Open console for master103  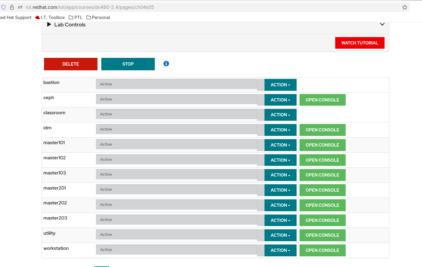click(x=322, y=175)
